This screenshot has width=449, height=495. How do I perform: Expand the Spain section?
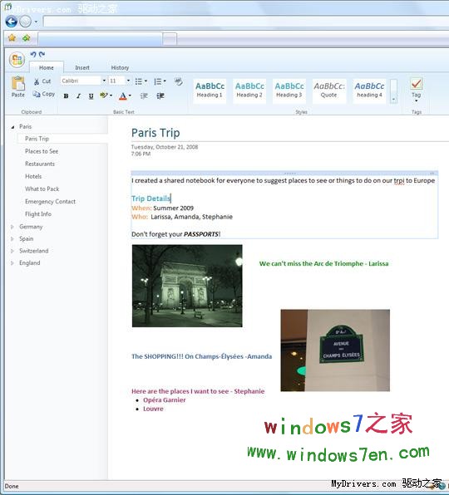point(12,239)
